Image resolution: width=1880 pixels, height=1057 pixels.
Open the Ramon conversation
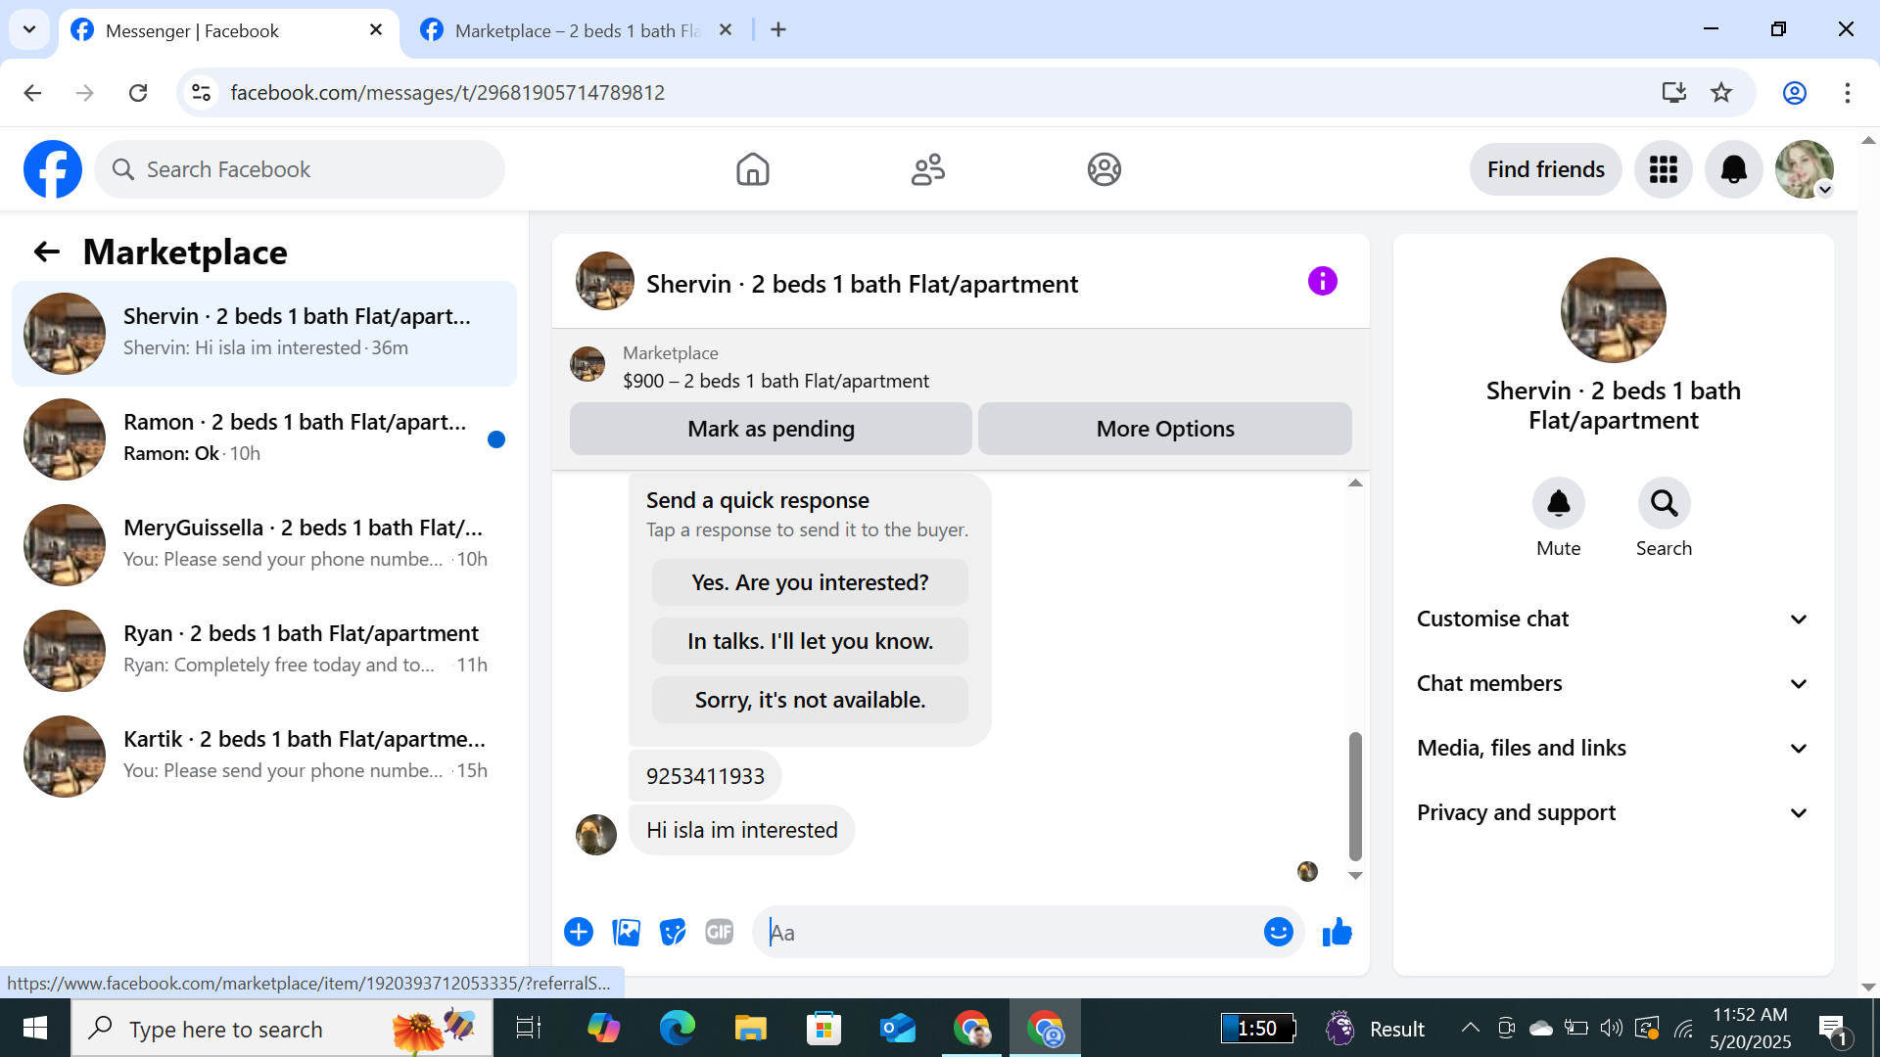tap(264, 438)
